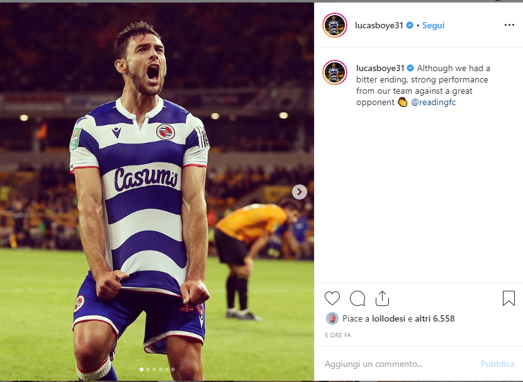Save the post with the bookmark icon
This screenshot has height=382, width=523.
[x=509, y=298]
